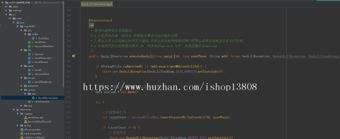Click the SuccessKilledDao interface icon
This screenshot has height=139, width=340.
point(29,46)
